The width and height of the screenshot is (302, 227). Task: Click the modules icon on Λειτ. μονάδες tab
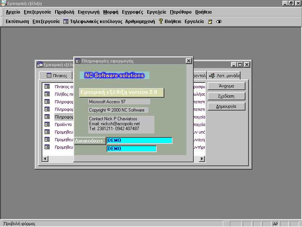[x=212, y=76]
